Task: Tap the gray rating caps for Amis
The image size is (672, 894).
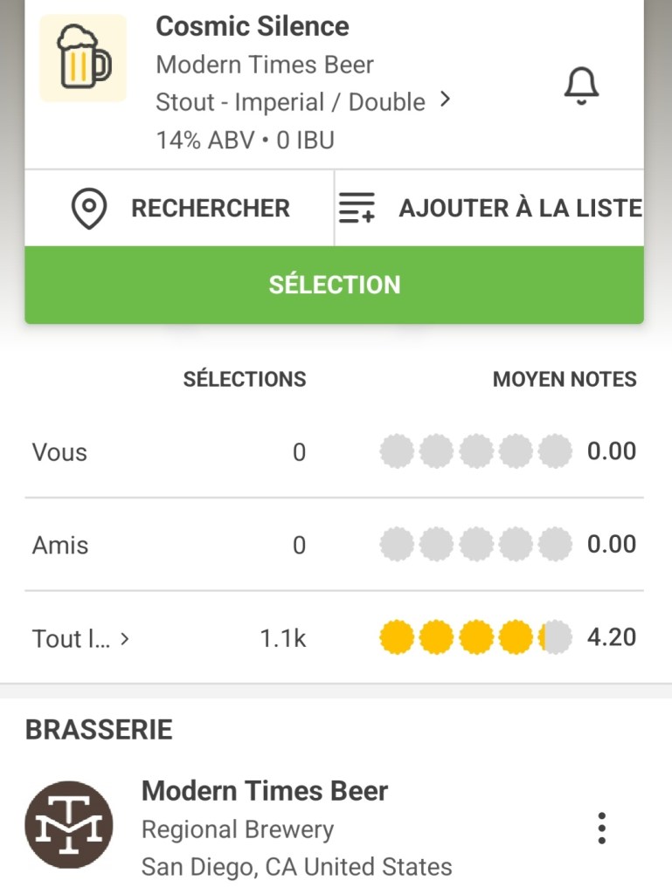Action: click(475, 545)
